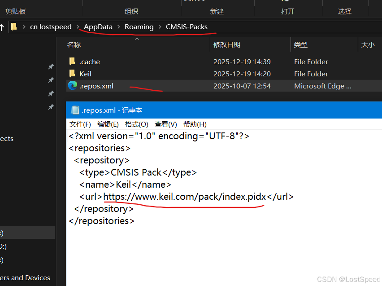The height and width of the screenshot is (286, 382).
Task: Click the CMSIS Pack type line
Action: (x=138, y=172)
